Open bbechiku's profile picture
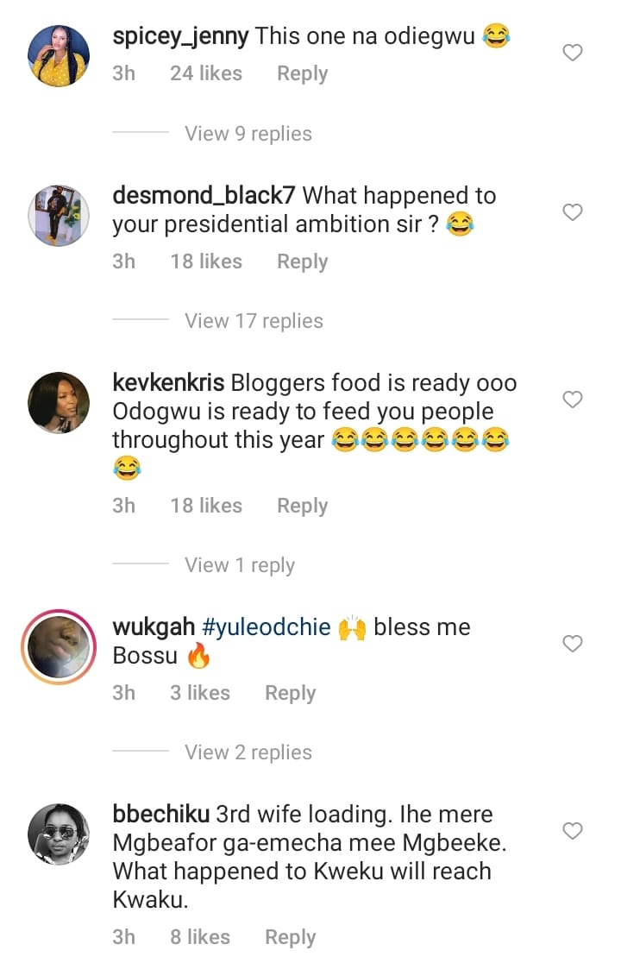Viewport: 621px width, 963px height. [x=60, y=834]
